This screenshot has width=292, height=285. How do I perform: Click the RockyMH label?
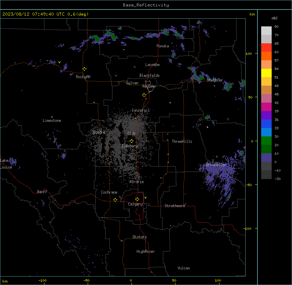point(83,77)
